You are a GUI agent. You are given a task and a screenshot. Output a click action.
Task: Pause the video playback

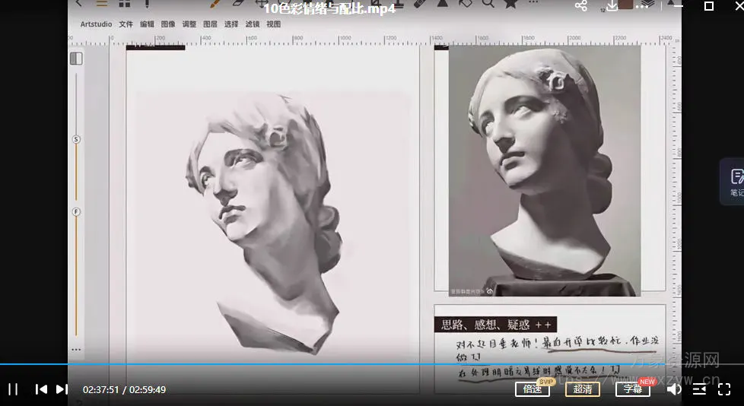click(13, 389)
